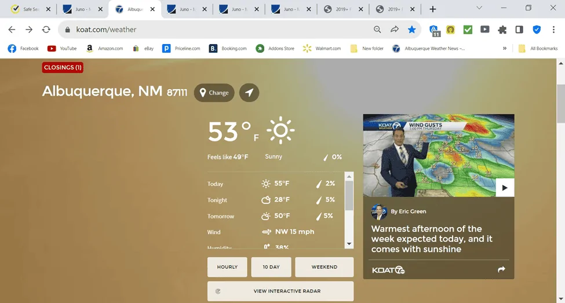Viewport: 565px width, 303px height.
Task: Click the large sunny weather icon
Action: click(x=280, y=130)
